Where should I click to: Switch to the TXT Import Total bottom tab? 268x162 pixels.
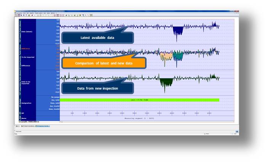[x=27, y=126]
